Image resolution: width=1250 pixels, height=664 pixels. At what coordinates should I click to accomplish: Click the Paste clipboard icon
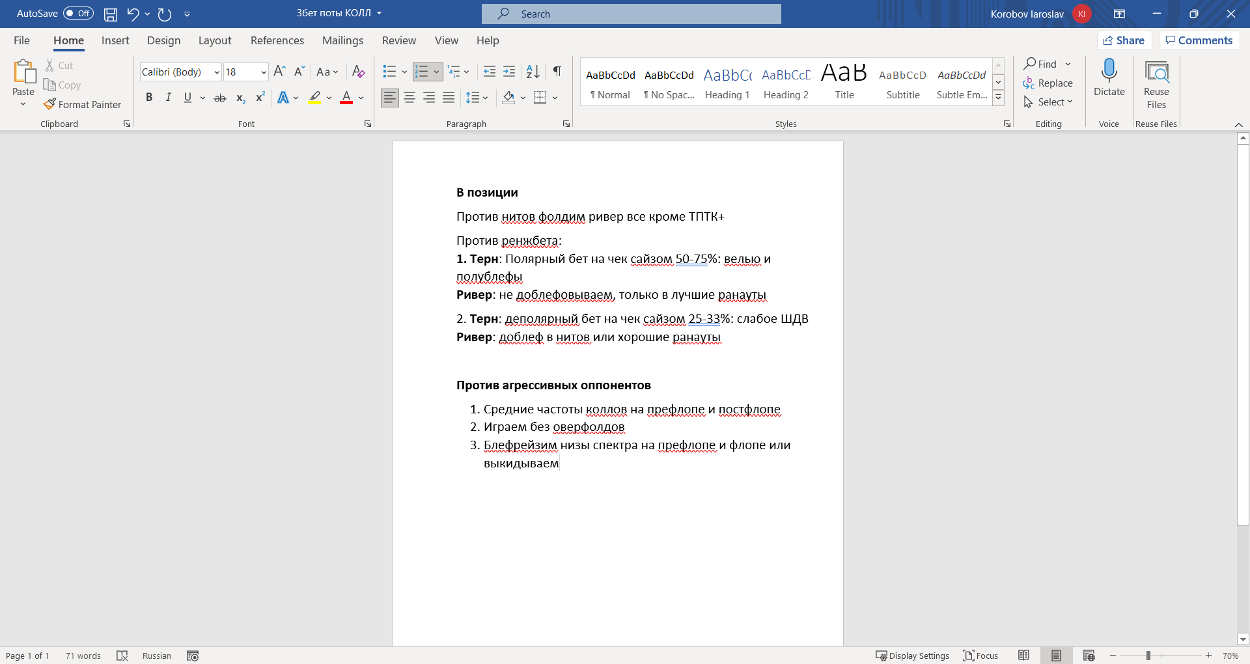click(x=24, y=72)
